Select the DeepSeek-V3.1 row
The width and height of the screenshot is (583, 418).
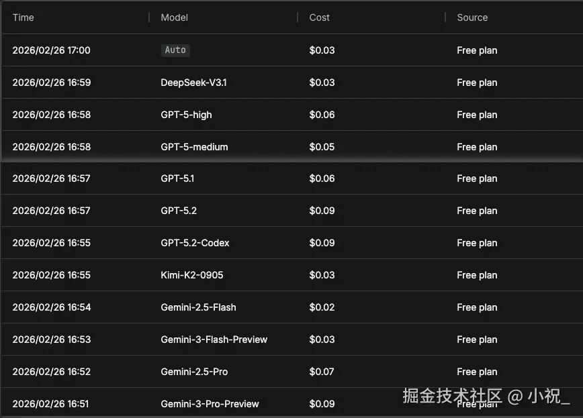[x=292, y=83]
